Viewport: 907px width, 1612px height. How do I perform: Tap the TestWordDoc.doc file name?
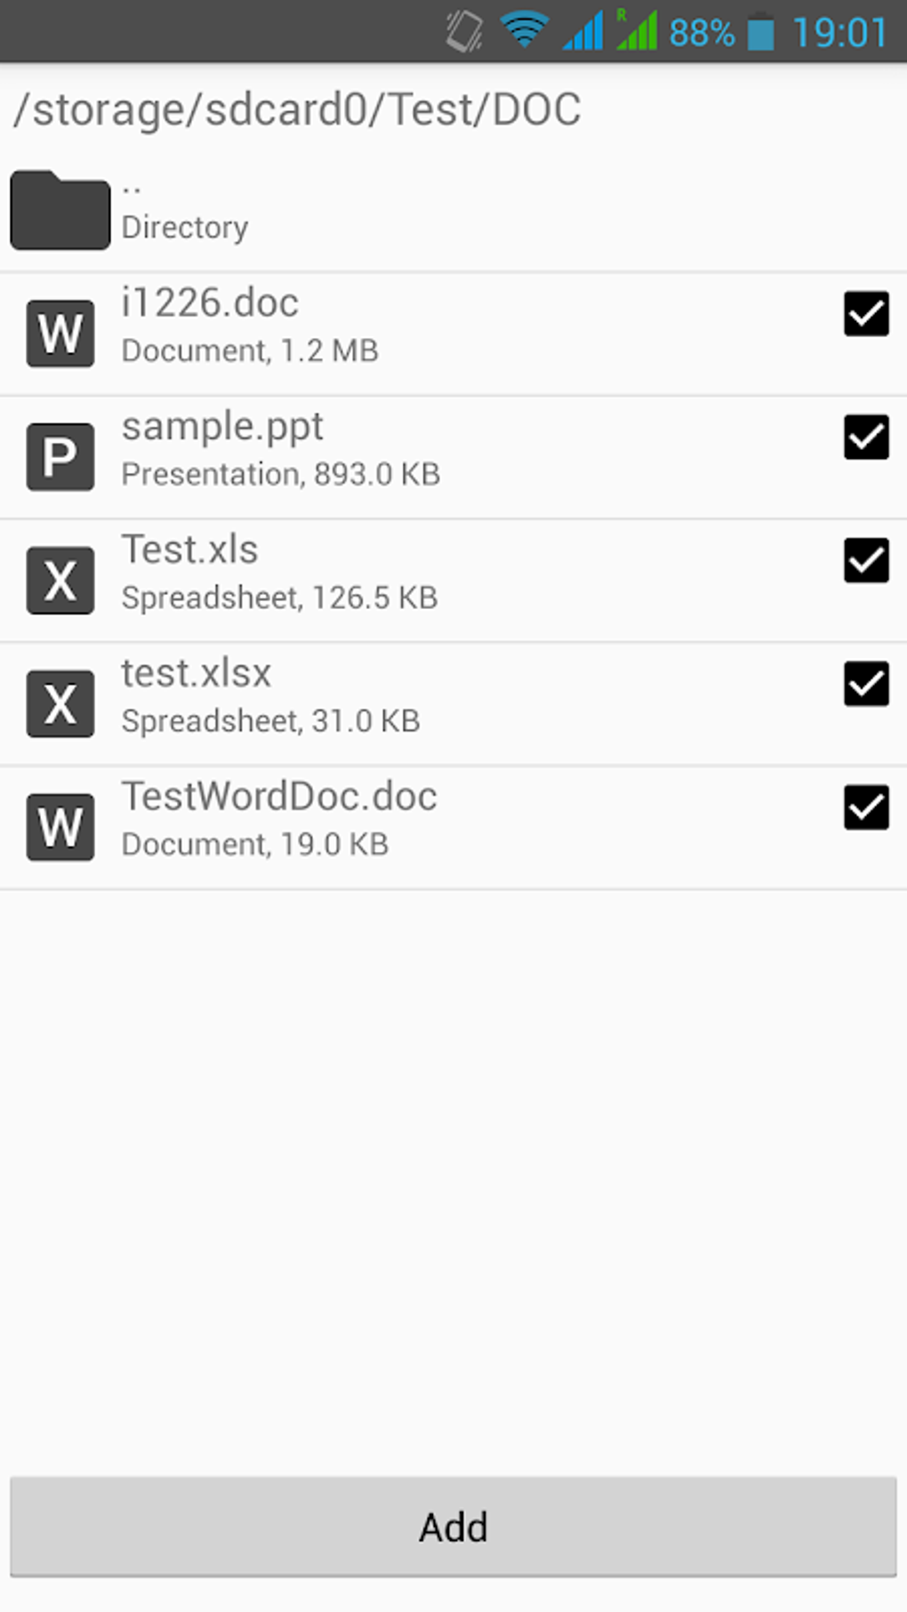tap(279, 798)
